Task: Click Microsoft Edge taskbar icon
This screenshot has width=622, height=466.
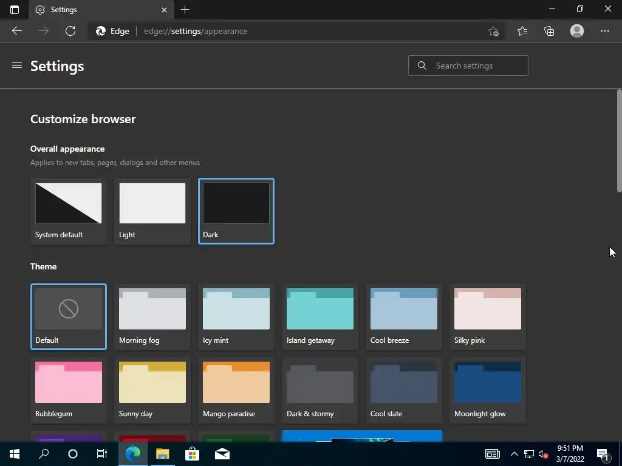Action: point(133,454)
